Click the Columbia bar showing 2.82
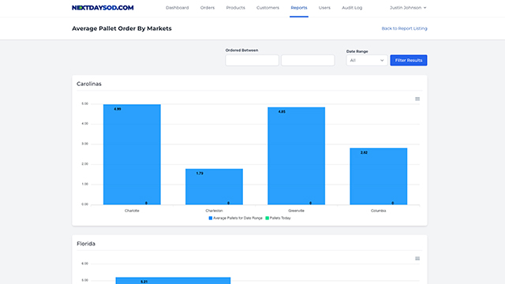This screenshot has height=284, width=505. [379, 176]
